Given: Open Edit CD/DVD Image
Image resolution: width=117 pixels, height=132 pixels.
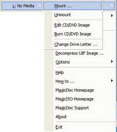Looking at the screenshot, I should 72,25.
